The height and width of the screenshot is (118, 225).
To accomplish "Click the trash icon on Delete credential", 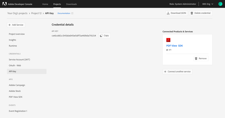I will point(192,13).
